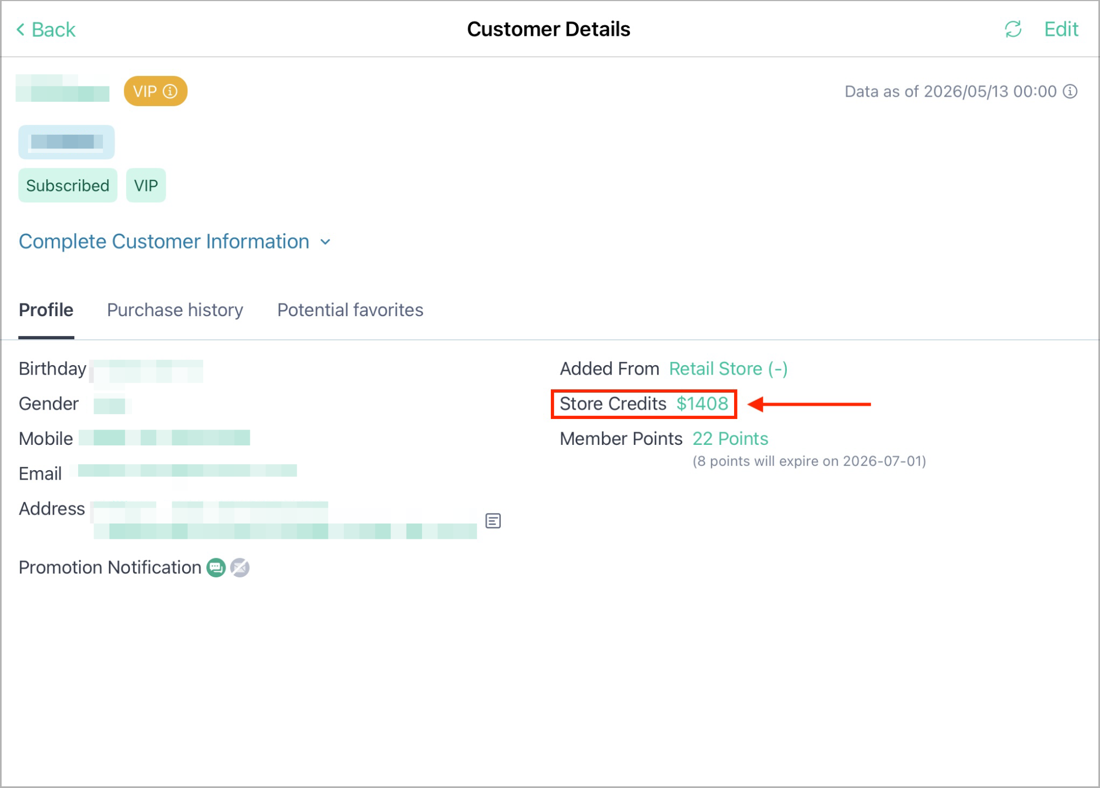Image resolution: width=1100 pixels, height=788 pixels.
Task: Open the address note icon
Action: [x=493, y=521]
